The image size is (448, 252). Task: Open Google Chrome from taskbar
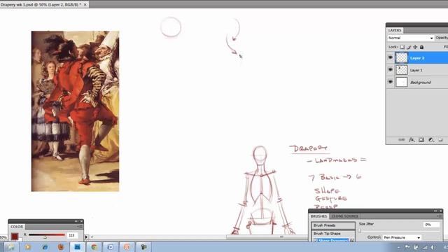pos(94,247)
